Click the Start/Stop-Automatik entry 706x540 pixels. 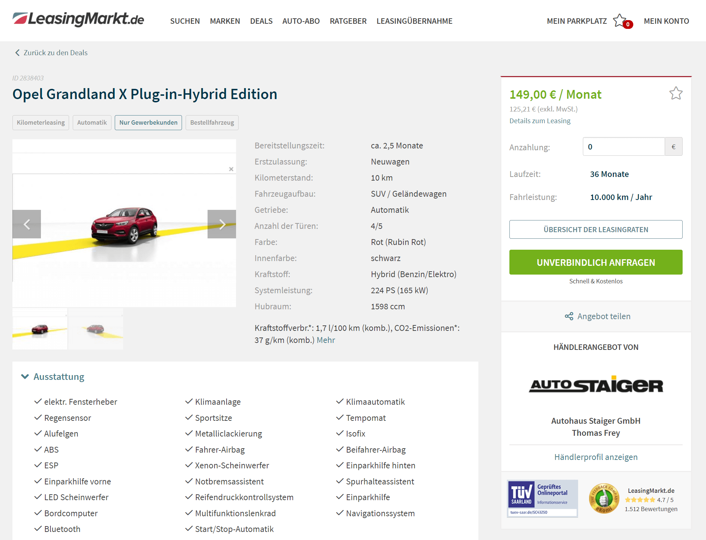pyautogui.click(x=234, y=529)
